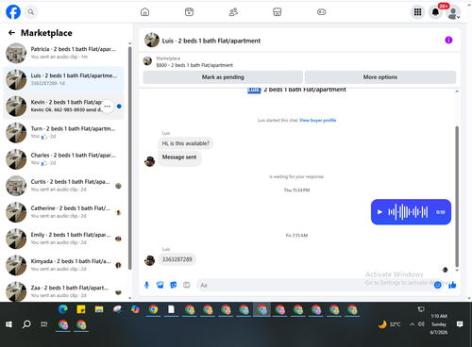Record a voice clip with microphone
Viewport: 472px width, 347px height.
tap(146, 285)
